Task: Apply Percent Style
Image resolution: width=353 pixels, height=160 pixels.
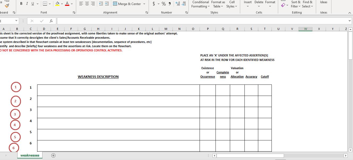Action: click(x=164, y=4)
